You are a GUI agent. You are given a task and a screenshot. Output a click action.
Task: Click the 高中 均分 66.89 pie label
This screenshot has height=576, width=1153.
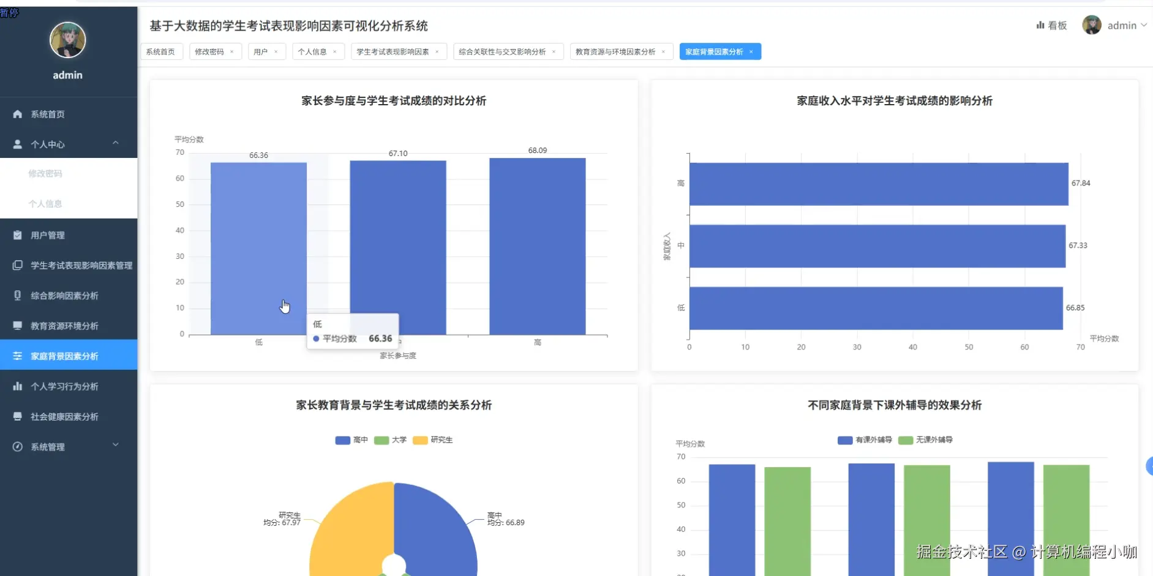506,519
